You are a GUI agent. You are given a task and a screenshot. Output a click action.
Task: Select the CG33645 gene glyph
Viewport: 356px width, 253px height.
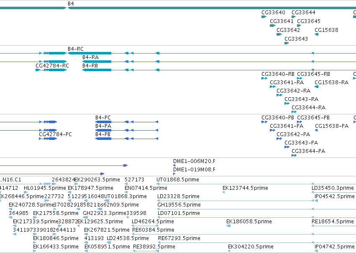click(299, 26)
